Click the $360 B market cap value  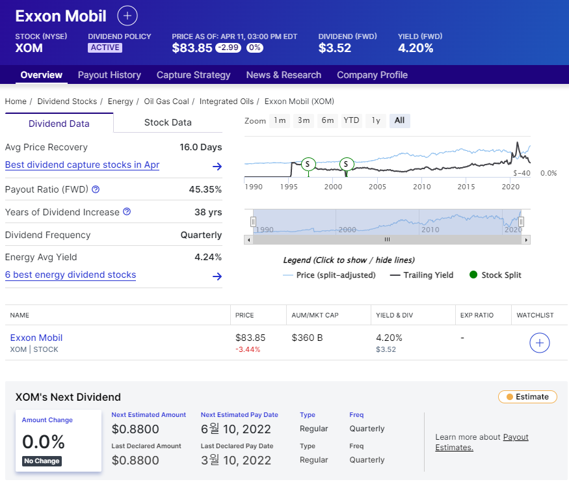click(307, 338)
